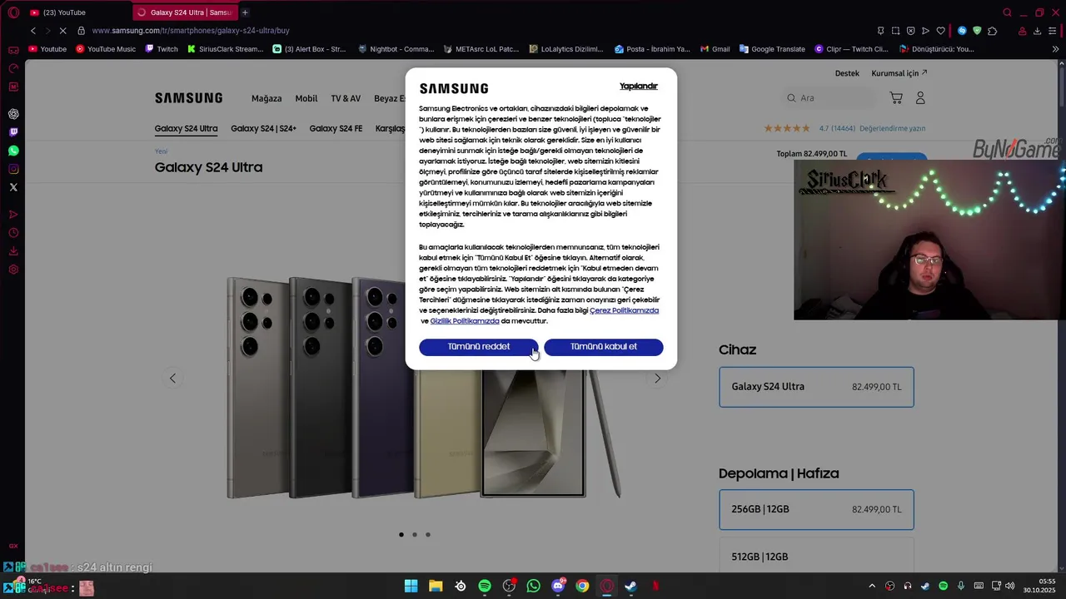1066x599 pixels.
Task: Open the TV & AV menu
Action: pyautogui.click(x=346, y=98)
